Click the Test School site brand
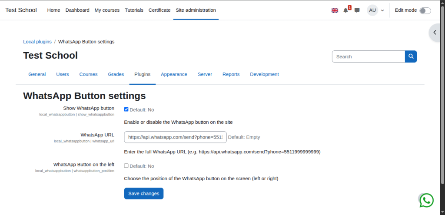The width and height of the screenshot is (445, 215). coord(21,10)
